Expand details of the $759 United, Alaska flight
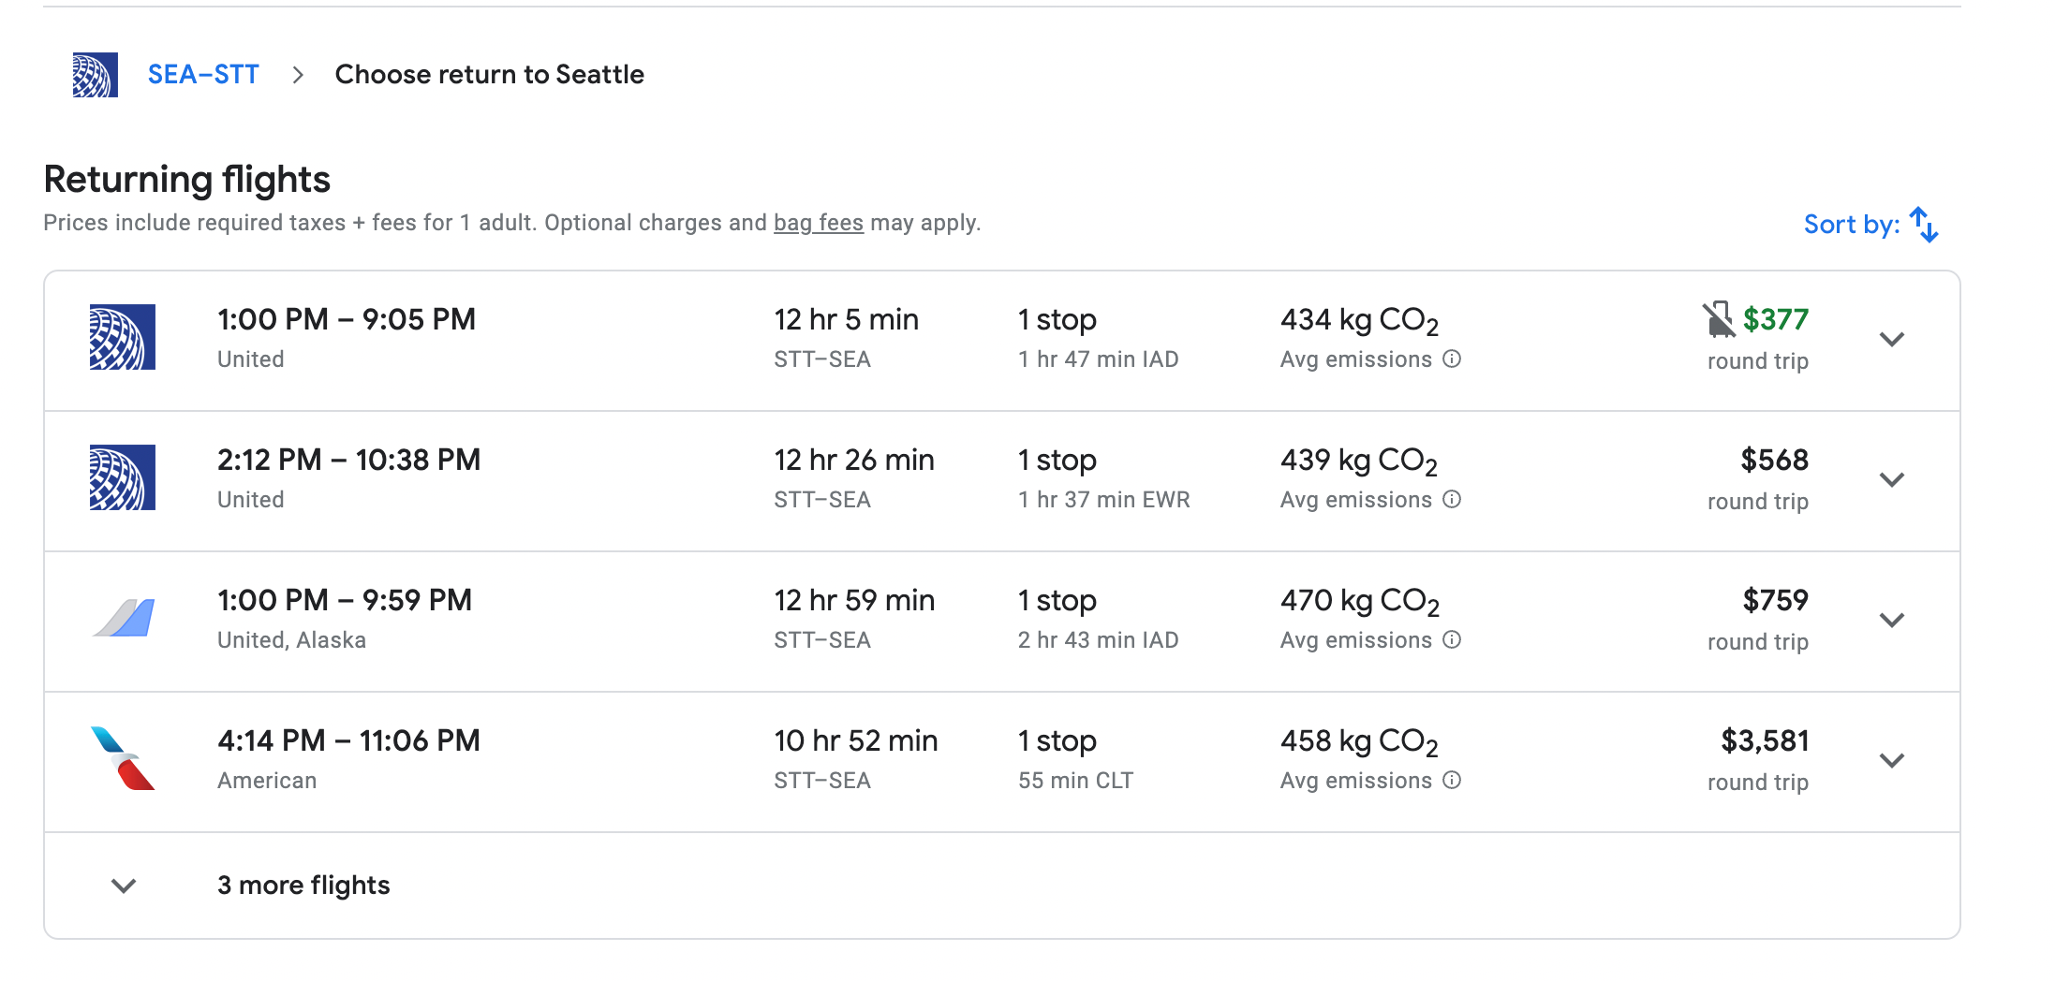 tap(1892, 621)
